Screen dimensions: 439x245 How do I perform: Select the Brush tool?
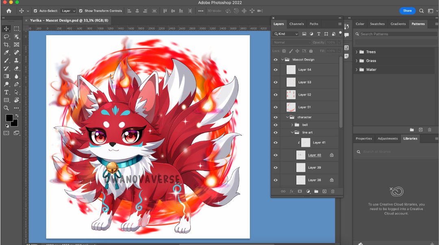[x=6, y=61]
